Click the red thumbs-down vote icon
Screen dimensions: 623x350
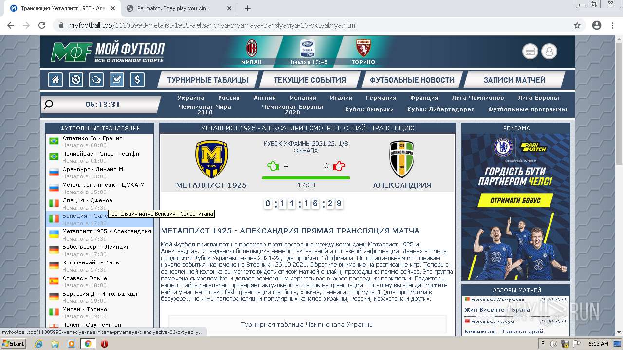tap(339, 166)
